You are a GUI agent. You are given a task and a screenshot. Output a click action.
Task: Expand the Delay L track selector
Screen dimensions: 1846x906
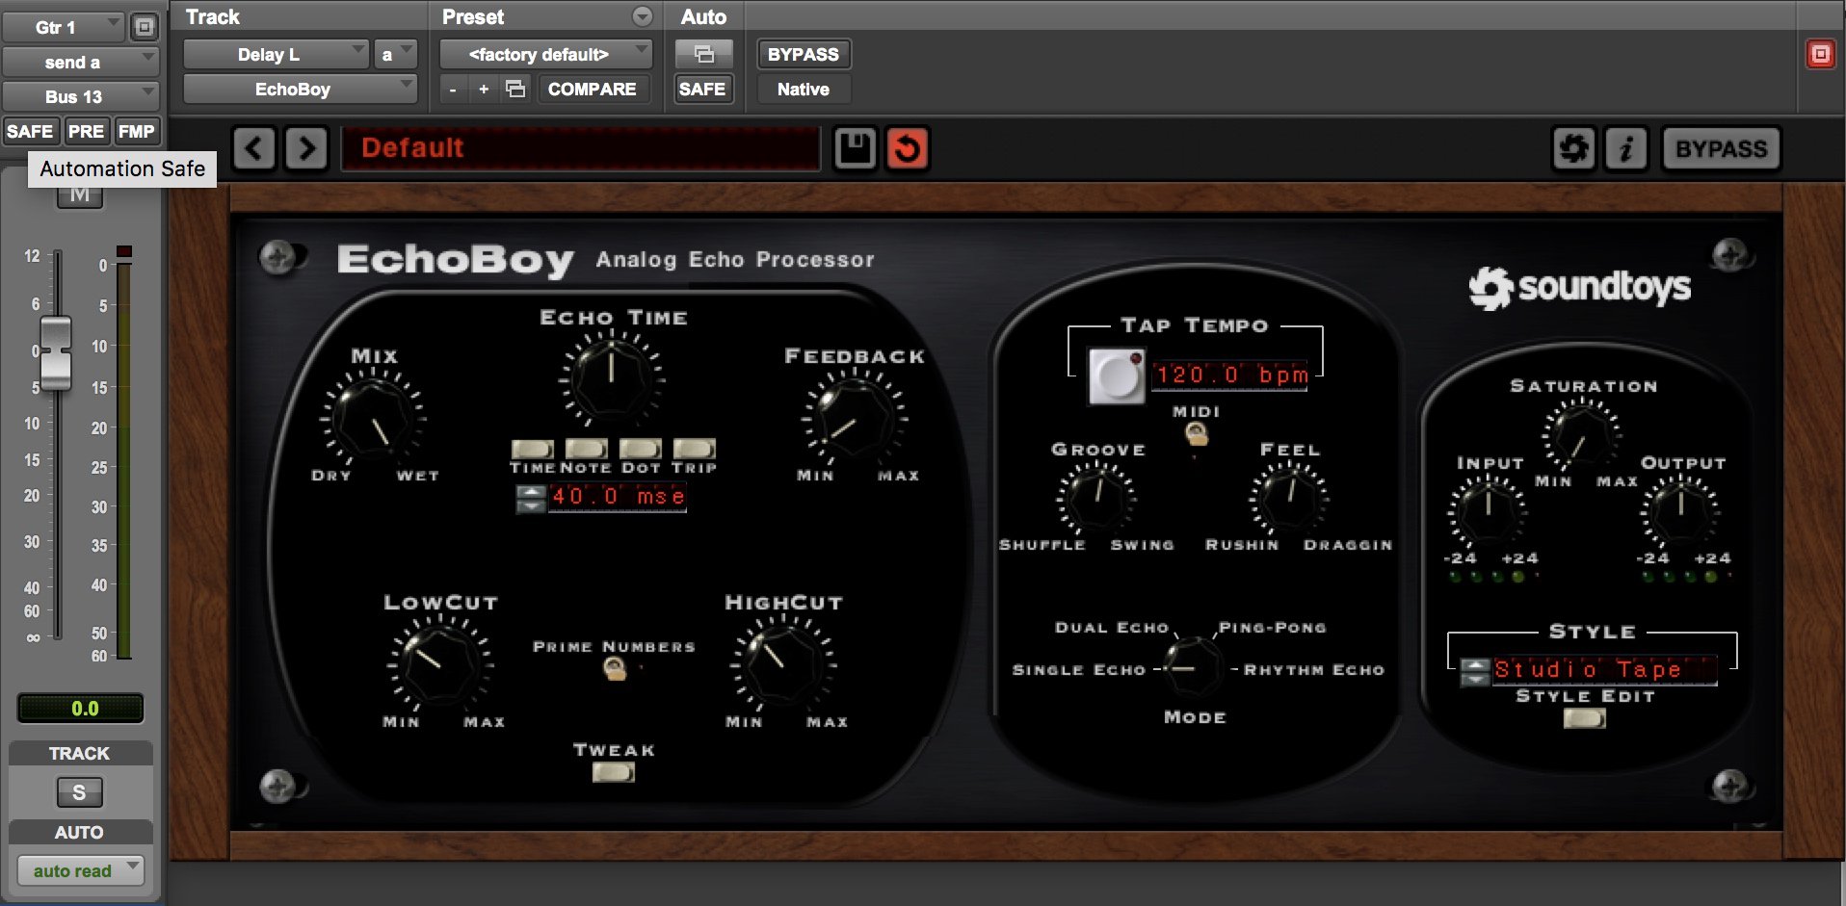[x=276, y=55]
